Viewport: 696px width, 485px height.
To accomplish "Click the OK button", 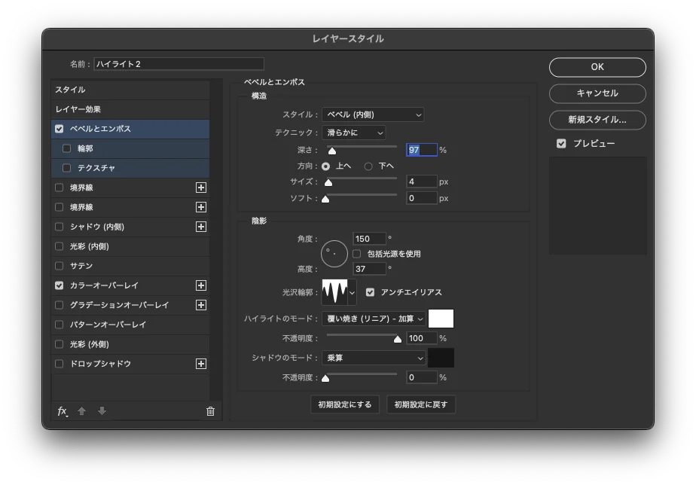I will (x=597, y=67).
